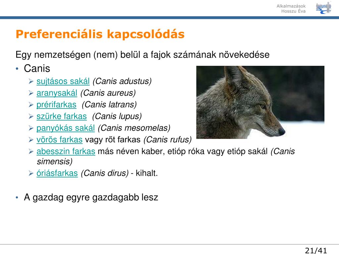The width and height of the screenshot is (339, 254).
Task: Click the text más néven kaber
Action: point(131,151)
